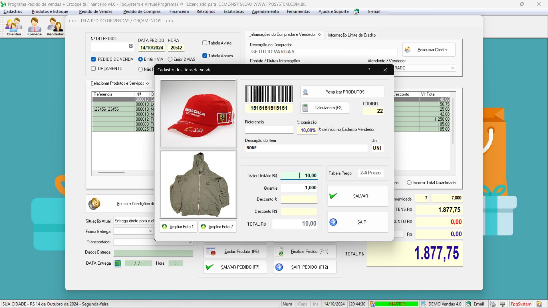The height and width of the screenshot is (308, 548).
Task: Toggle the PEDIDO DE VENDA checkbox
Action: [x=93, y=59]
